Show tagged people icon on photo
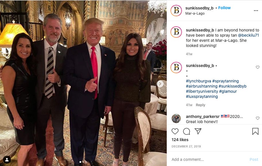 (x=7, y=160)
